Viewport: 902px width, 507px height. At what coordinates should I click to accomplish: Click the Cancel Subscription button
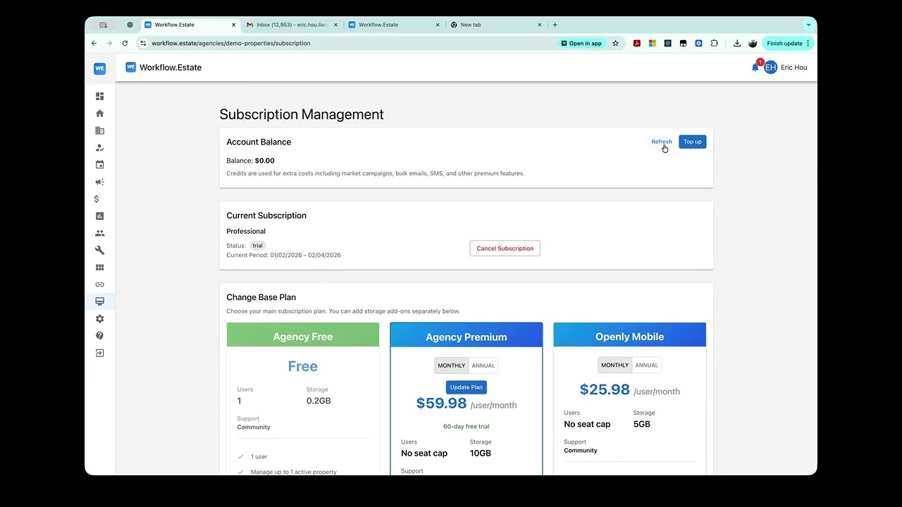tap(505, 249)
